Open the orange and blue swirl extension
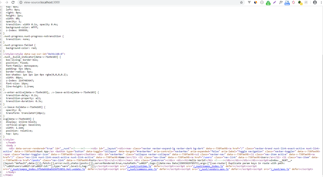Image resolution: width=323 pixels, height=177 pixels. click(x=255, y=3)
